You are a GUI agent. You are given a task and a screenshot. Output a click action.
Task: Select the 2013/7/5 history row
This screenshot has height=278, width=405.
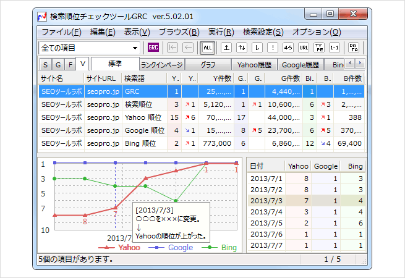pyautogui.click(x=307, y=223)
